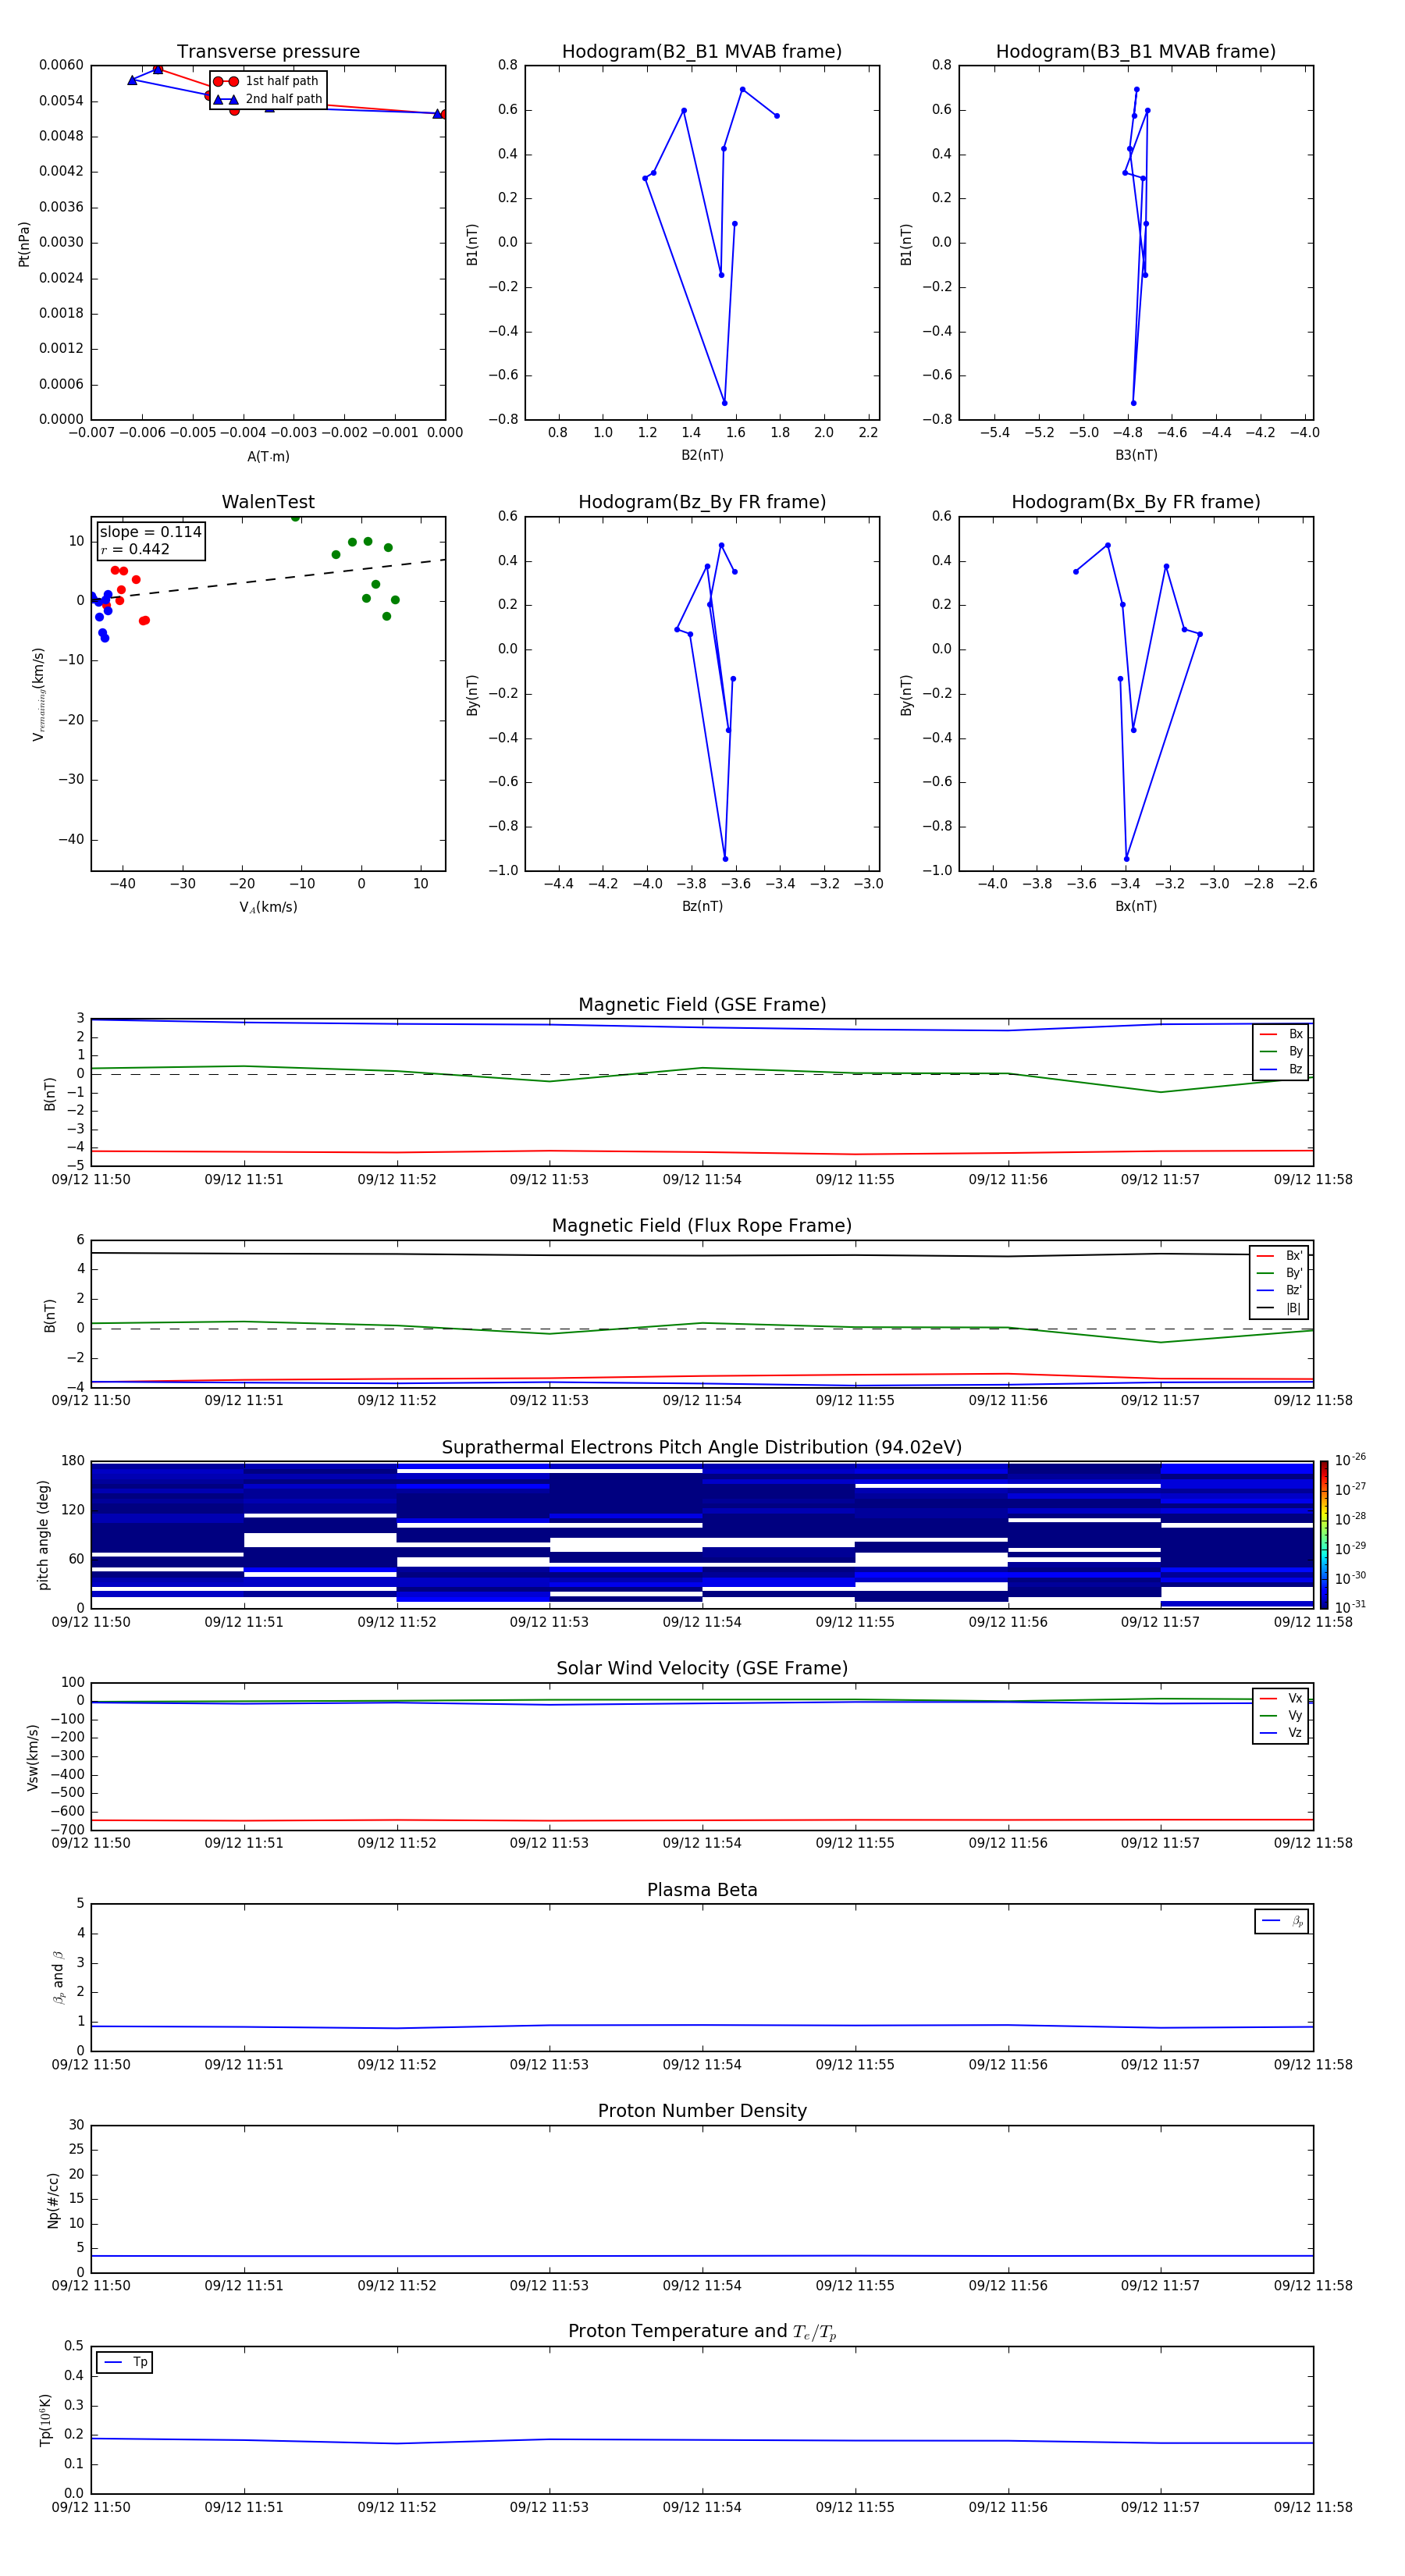1405x2576 pixels.
Task: Select '2nd half path' legend entry
Action: click(x=268, y=99)
